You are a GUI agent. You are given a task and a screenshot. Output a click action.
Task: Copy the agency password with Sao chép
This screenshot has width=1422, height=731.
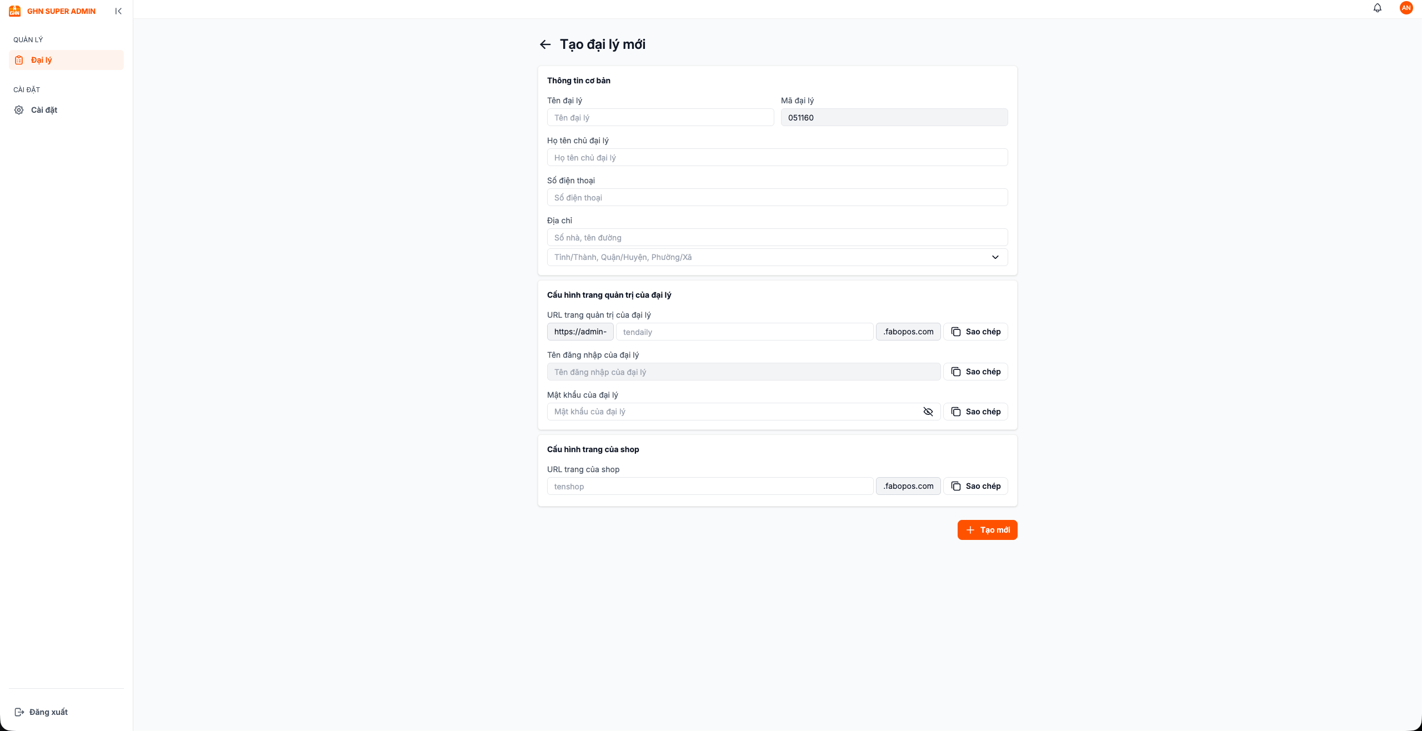pos(975,412)
